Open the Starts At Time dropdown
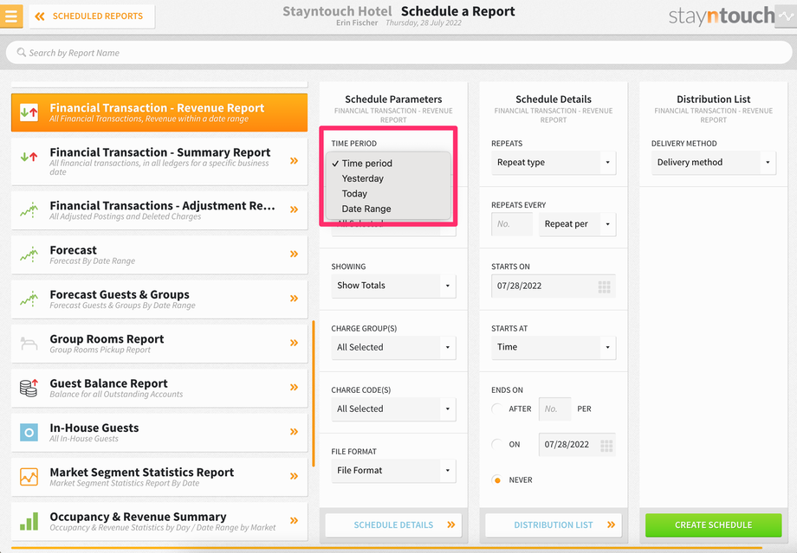This screenshot has height=553, width=797. [x=554, y=347]
